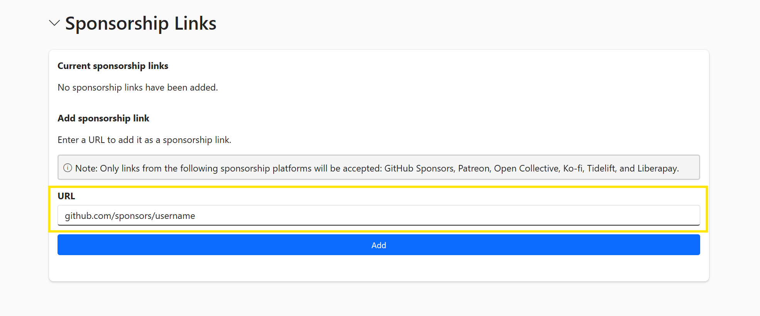760x316 pixels.
Task: Click 'GitHub Sponsors' in the platform note
Action: pyautogui.click(x=419, y=168)
